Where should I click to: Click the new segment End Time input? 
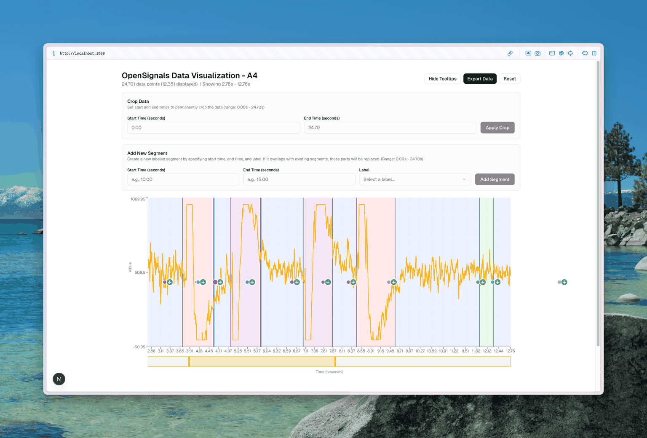click(x=299, y=179)
